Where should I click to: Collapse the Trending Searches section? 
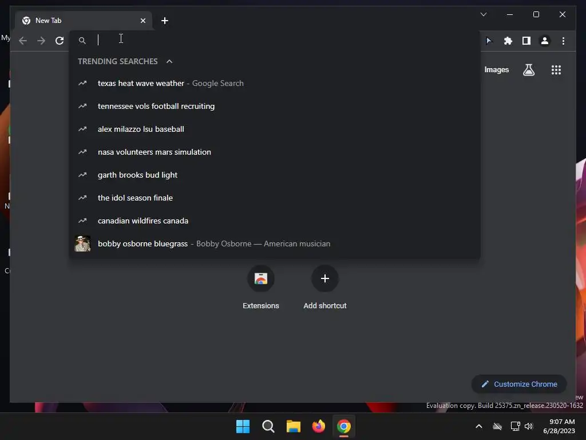pos(169,61)
